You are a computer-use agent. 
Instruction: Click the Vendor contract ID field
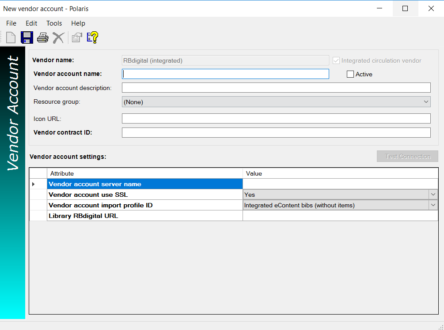[x=276, y=133]
